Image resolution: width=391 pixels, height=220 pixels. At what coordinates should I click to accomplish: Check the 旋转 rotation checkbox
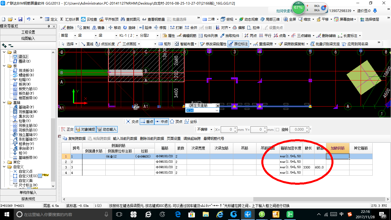pyautogui.click(x=277, y=129)
